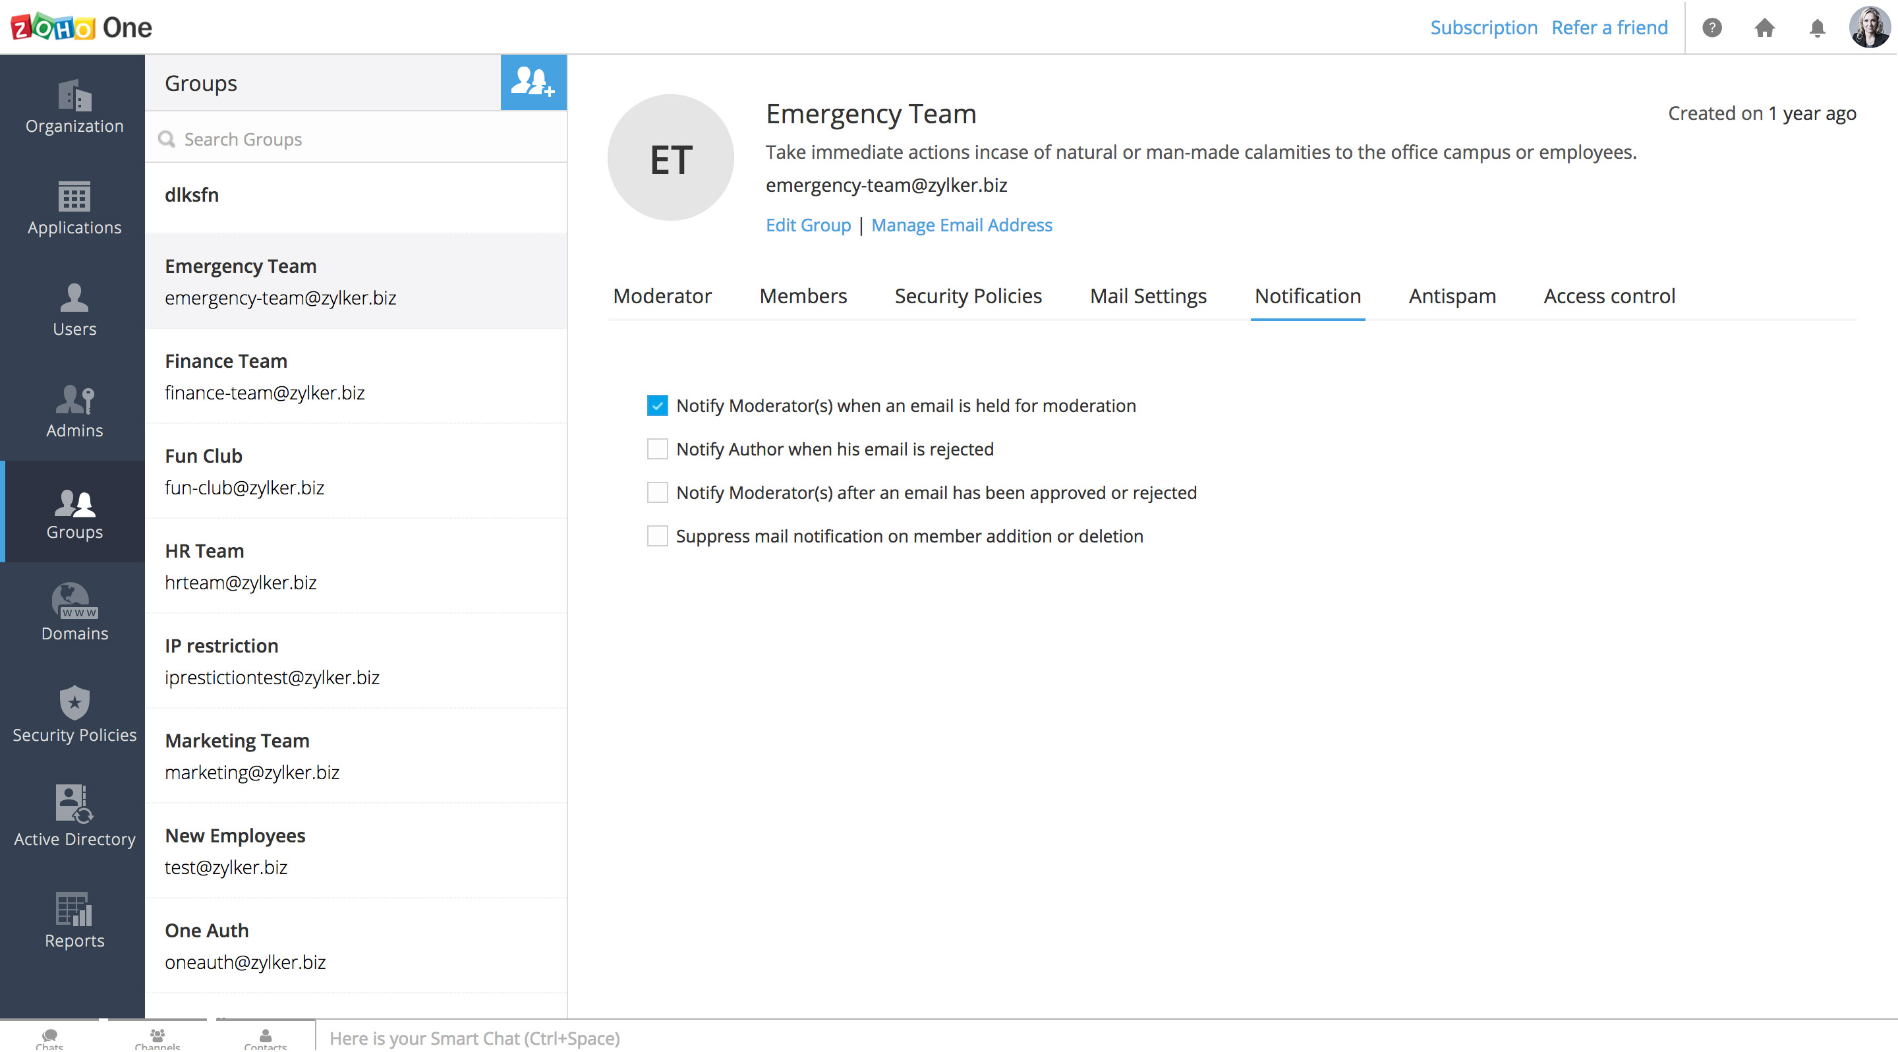Click the help question mark icon
1898x1052 pixels.
1711,28
